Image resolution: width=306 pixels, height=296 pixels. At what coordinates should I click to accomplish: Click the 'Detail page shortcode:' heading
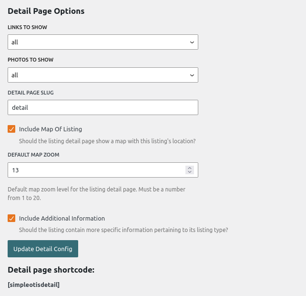pos(51,270)
